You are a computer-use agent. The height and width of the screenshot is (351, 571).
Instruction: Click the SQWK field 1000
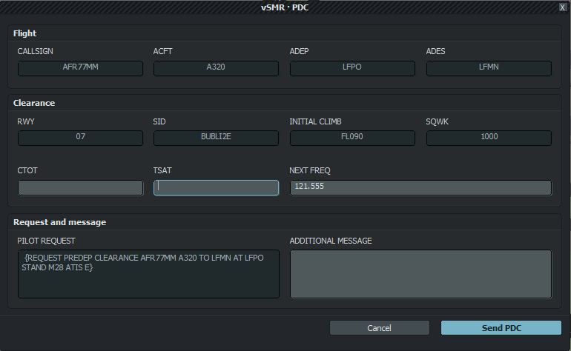tap(489, 138)
